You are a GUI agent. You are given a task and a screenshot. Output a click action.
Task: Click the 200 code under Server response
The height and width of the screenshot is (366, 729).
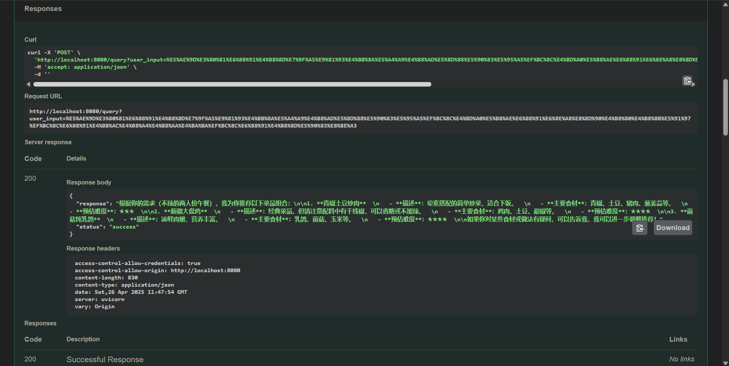pos(30,178)
